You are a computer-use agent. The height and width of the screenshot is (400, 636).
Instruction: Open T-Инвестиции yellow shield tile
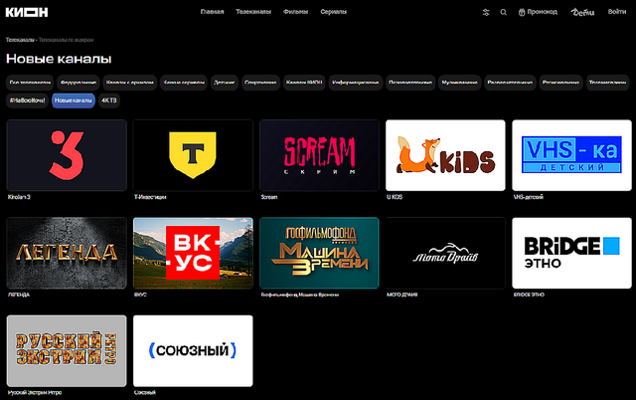pyautogui.click(x=193, y=155)
